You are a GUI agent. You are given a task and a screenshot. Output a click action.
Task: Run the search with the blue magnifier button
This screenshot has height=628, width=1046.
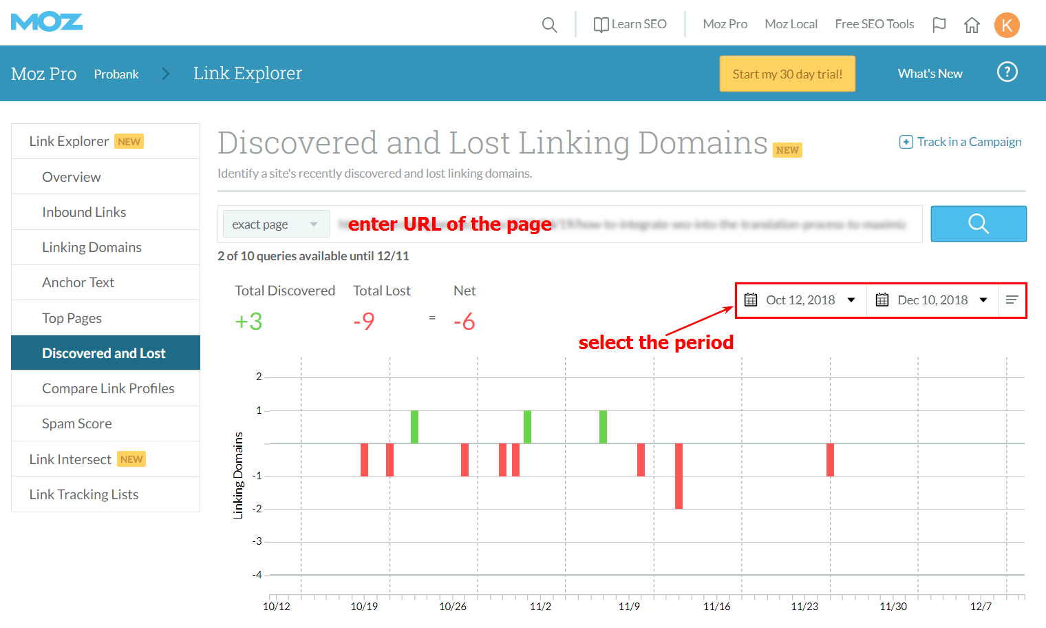[978, 224]
